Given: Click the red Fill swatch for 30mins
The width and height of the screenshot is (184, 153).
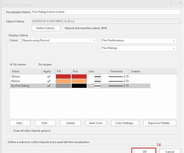Looking at the screenshot, I should pyautogui.click(x=63, y=77).
